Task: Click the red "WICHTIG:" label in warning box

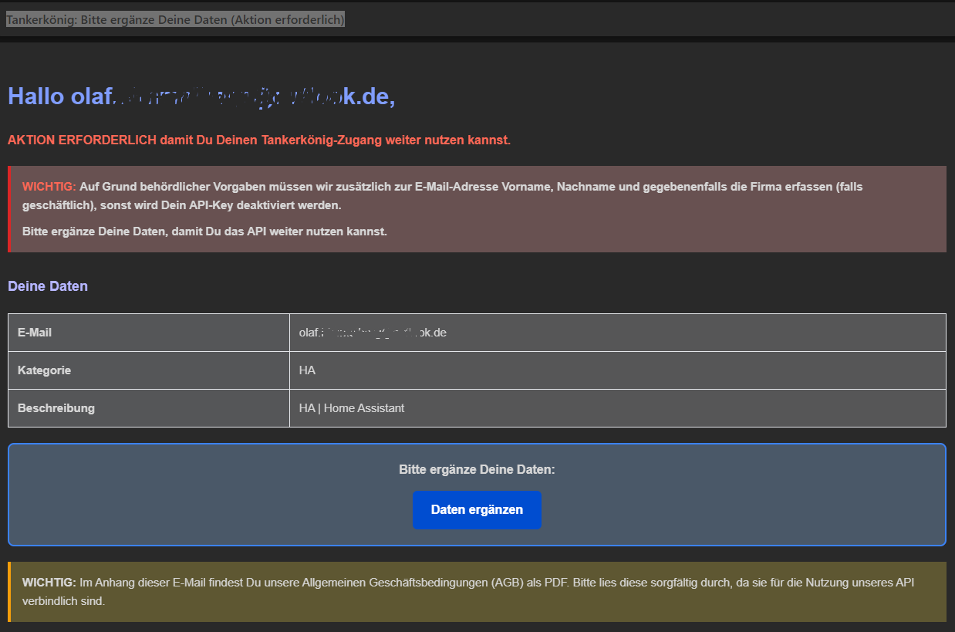Action: (49, 187)
